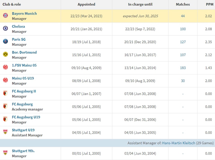
Task: Open the FC Augsburg II link
Action: (x=24, y=91)
